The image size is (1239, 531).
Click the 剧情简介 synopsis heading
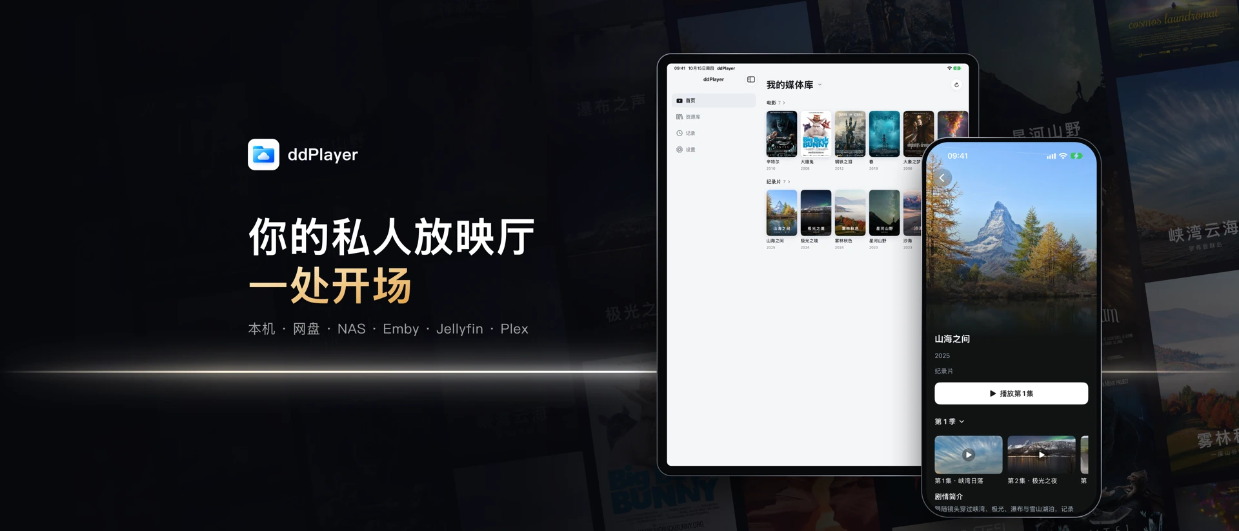pos(949,497)
